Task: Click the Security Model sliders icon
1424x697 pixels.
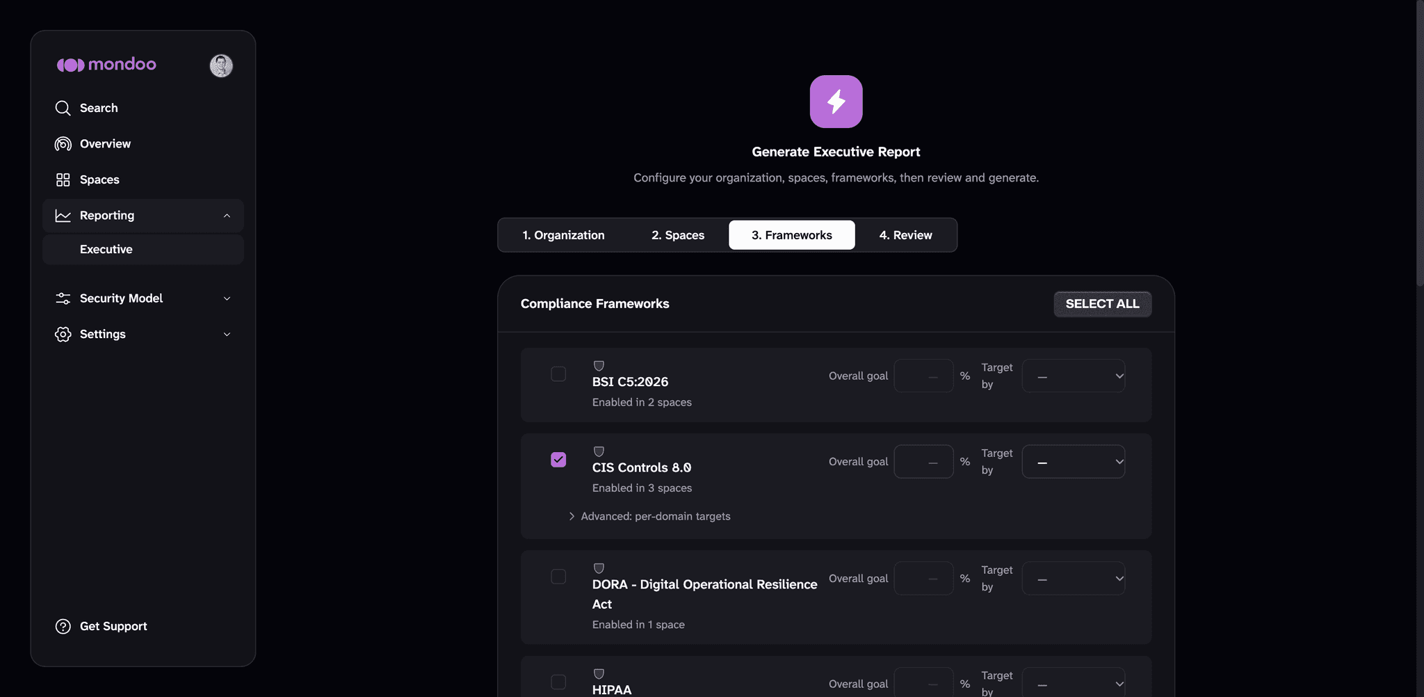Action: point(63,298)
